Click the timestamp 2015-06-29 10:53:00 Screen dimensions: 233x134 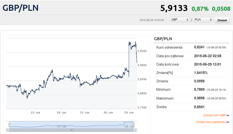pyautogui.click(x=152, y=20)
